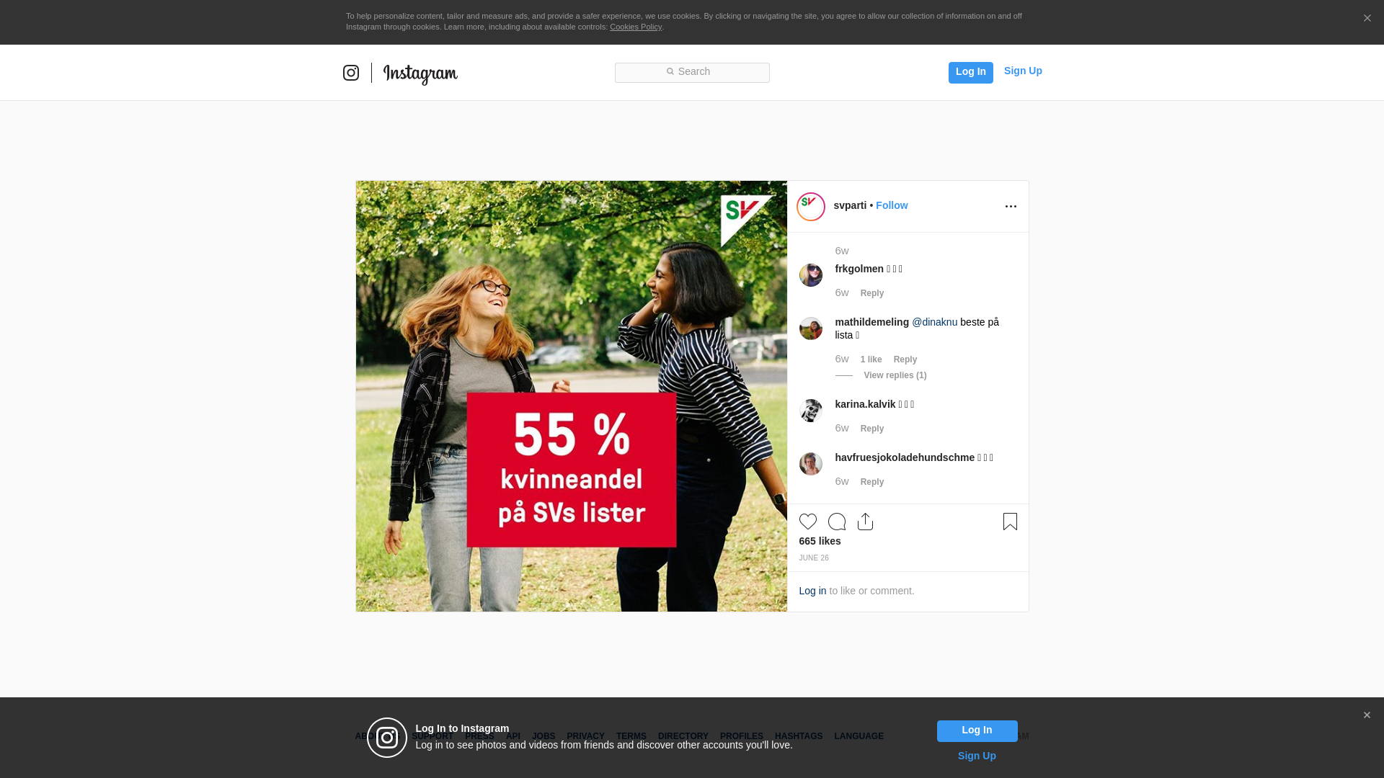Open the JOBS footer link
1384x778 pixels.
(544, 736)
